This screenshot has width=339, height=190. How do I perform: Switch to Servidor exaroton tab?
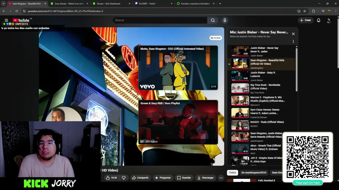click(x=195, y=4)
